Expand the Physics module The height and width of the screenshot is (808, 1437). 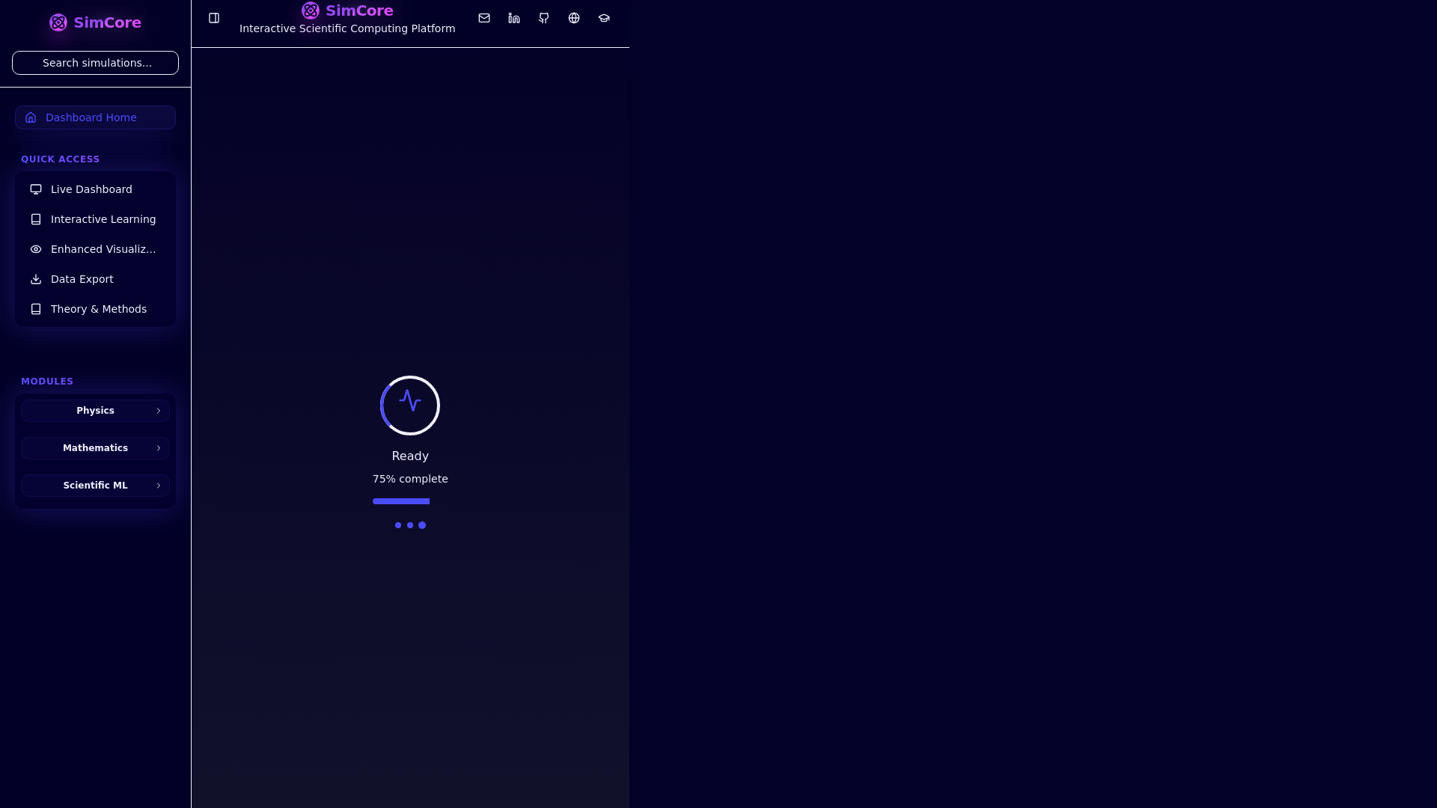pos(95,411)
